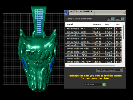Click the green arrow on Calculate

104,84
